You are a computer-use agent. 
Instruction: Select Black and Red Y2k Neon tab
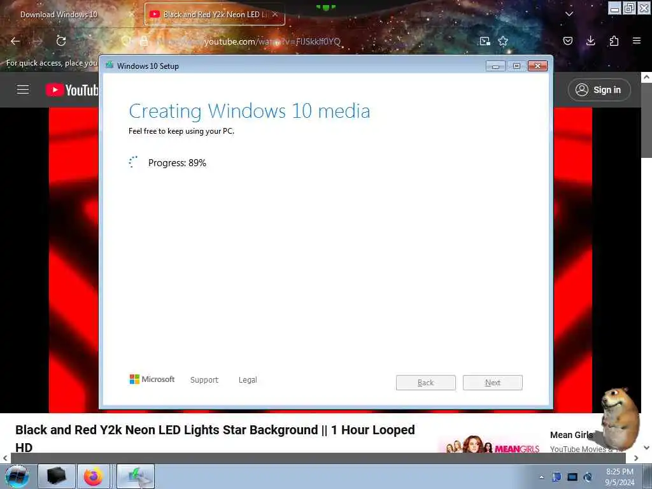click(215, 14)
